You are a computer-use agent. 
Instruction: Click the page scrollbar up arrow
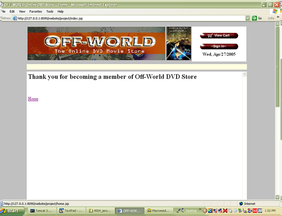(277, 24)
